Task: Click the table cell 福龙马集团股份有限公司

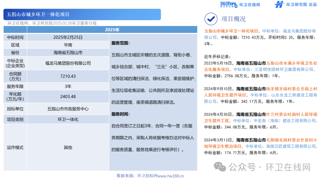Action: (68, 63)
